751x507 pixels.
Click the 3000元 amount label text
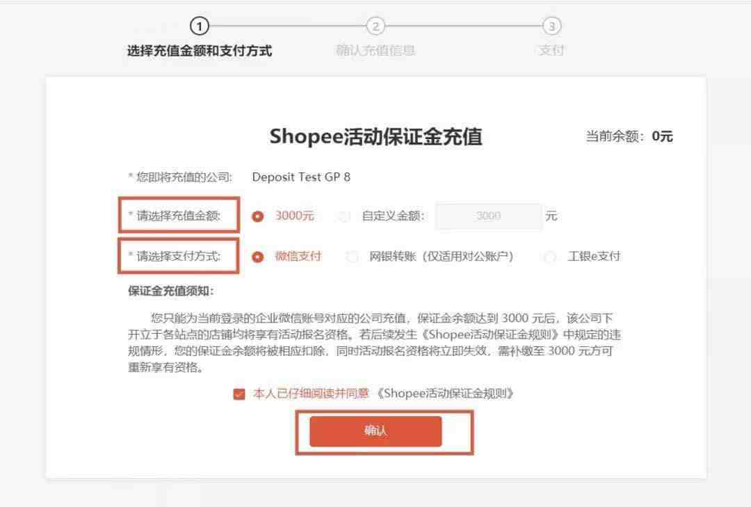295,216
